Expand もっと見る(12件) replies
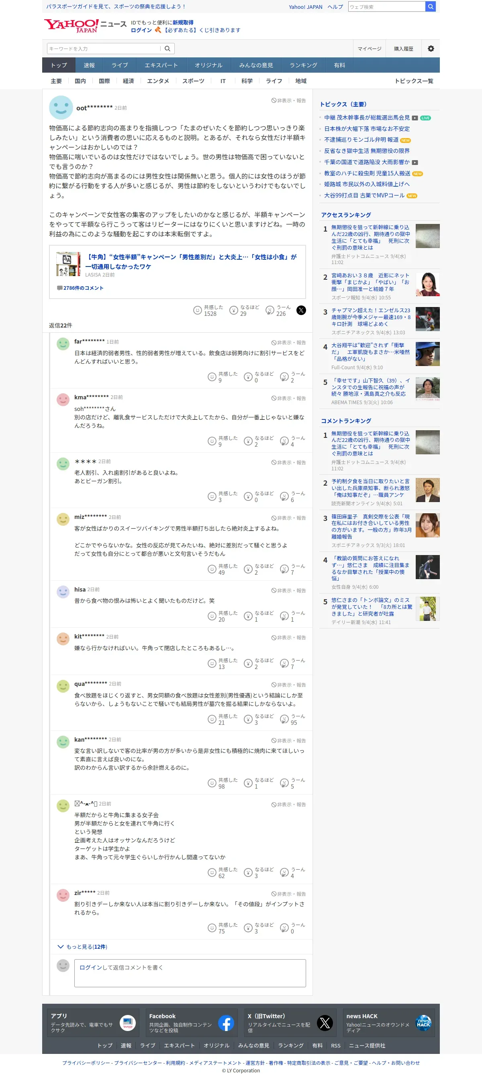Image resolution: width=482 pixels, height=1082 pixels. click(x=82, y=947)
